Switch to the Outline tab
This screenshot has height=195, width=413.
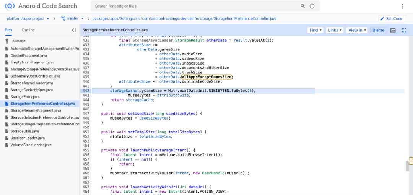click(x=28, y=30)
